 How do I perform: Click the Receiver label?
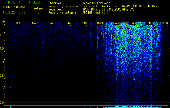pos(55,9)
